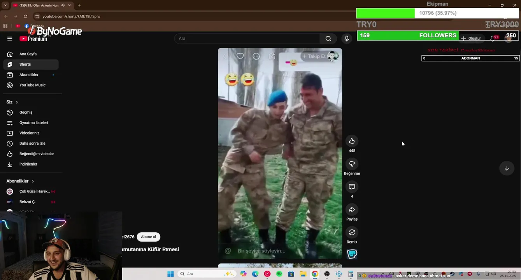The height and width of the screenshot is (280, 521).
Task: Select Shorts in the sidebar
Action: coord(31,64)
